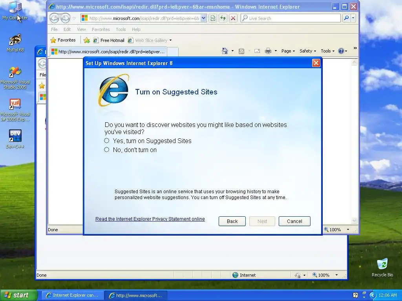402x301 pixels.
Task: Open the File menu
Action: [54, 29]
